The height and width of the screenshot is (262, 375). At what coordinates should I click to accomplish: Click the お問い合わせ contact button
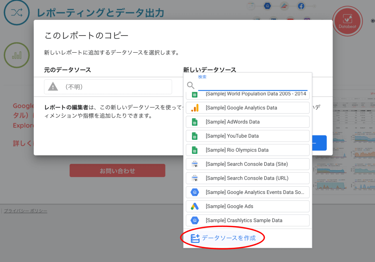click(118, 171)
